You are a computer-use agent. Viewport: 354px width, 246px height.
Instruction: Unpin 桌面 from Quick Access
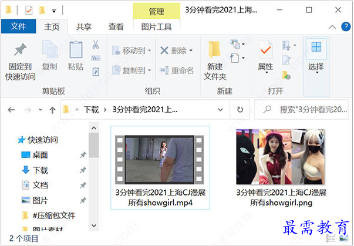(x=83, y=155)
